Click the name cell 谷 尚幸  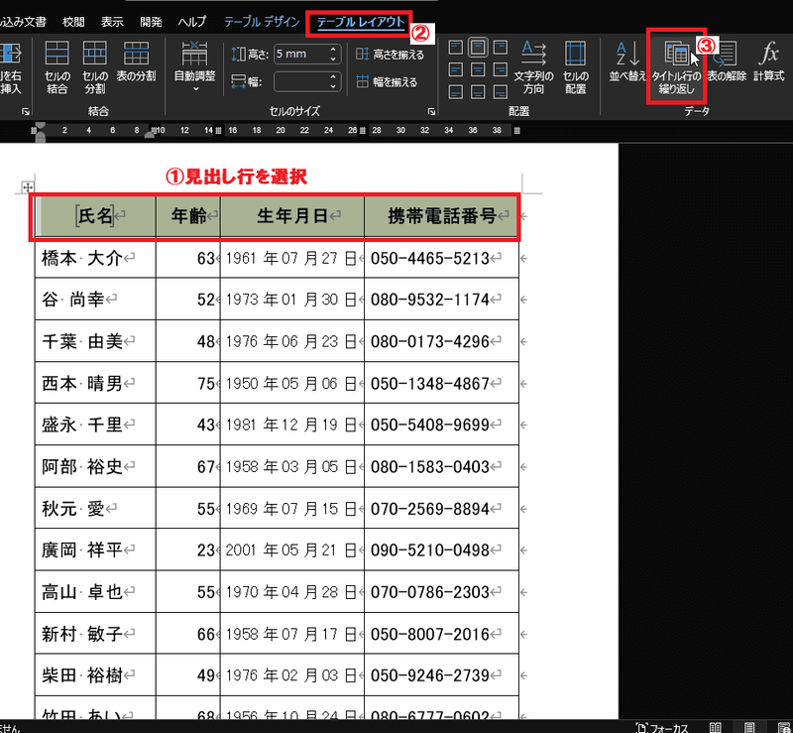(95, 300)
